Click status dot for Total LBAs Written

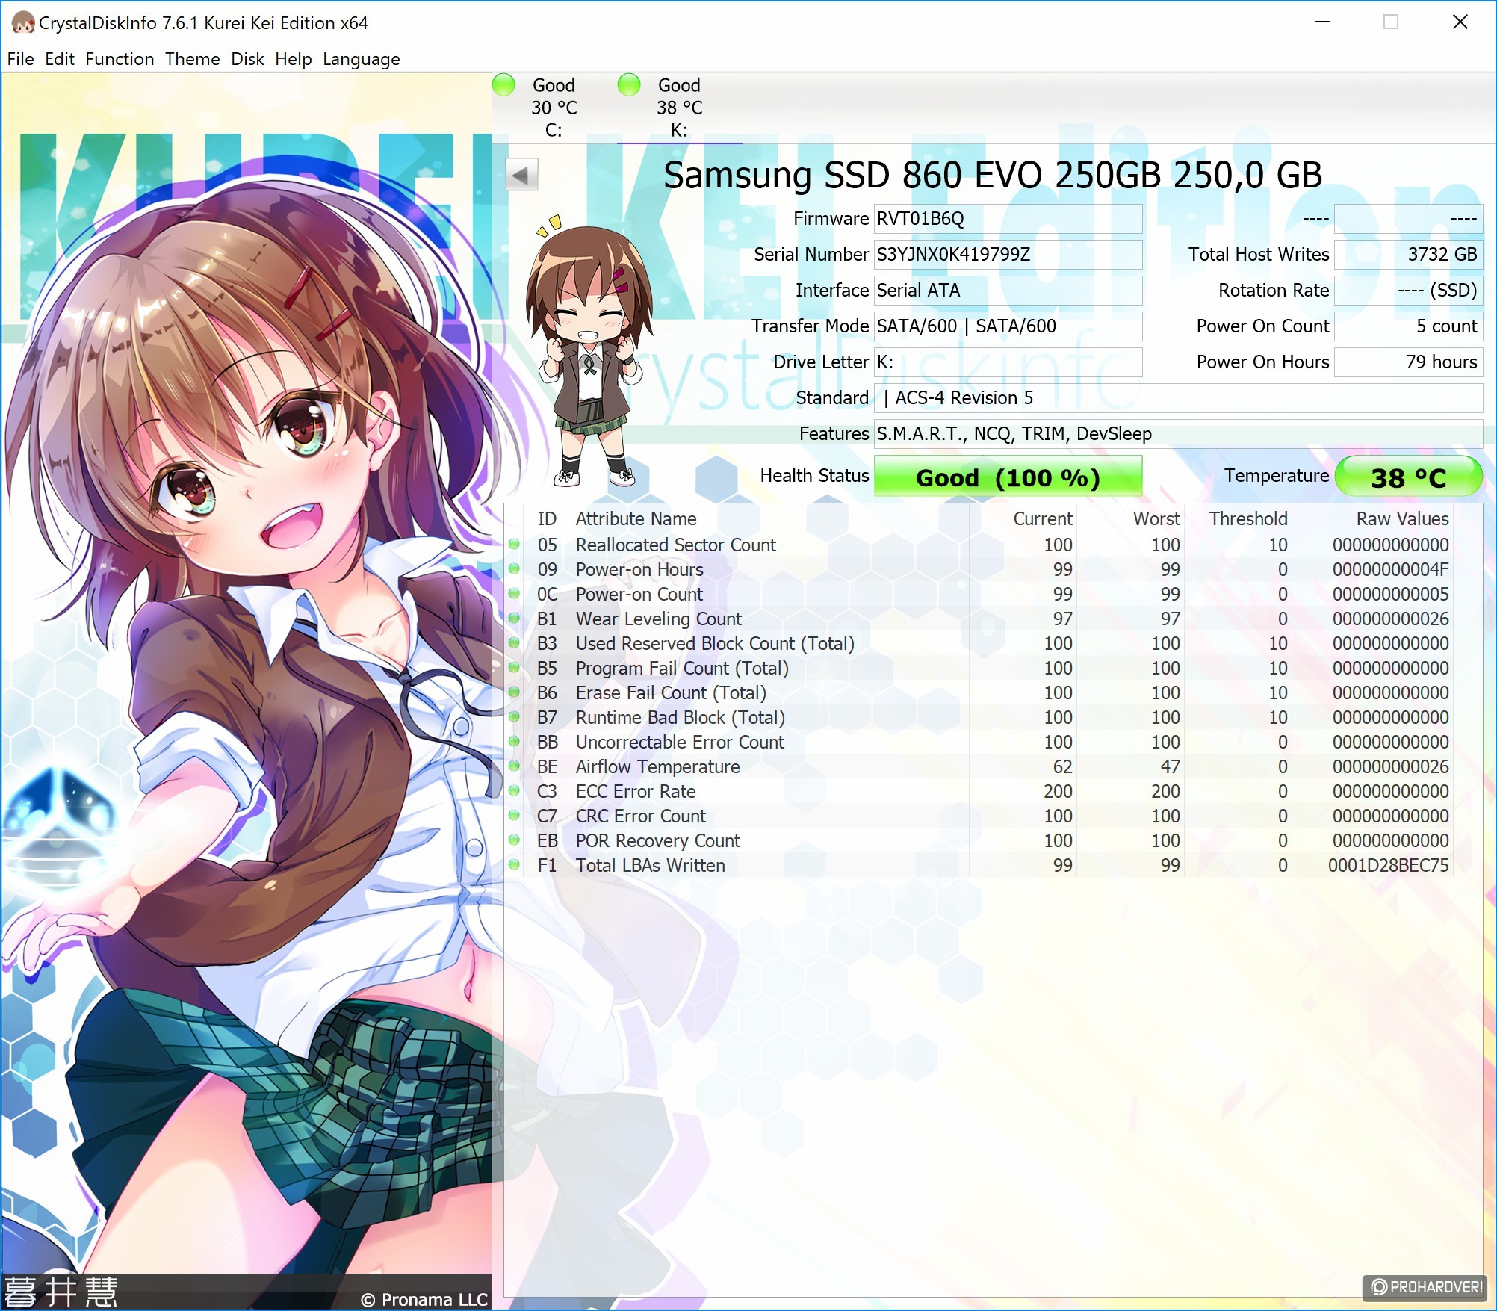point(514,865)
